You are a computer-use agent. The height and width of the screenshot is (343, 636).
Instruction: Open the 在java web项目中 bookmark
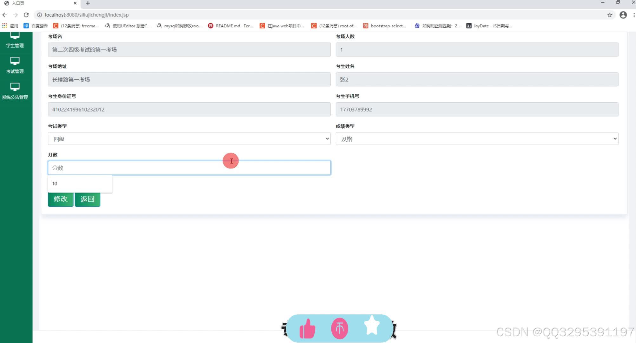point(282,26)
